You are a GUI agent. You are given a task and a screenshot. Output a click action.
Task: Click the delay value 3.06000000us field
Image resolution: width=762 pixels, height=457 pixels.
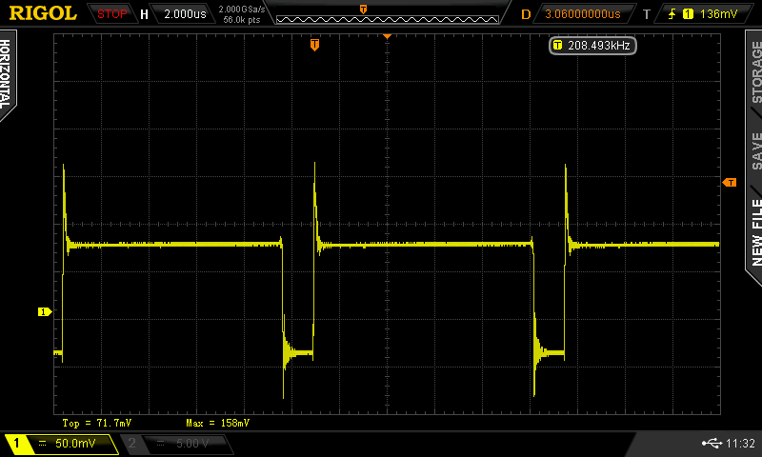(582, 14)
